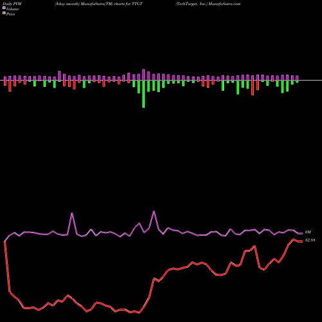Click the '0M' volume value label
Viewport: 322px width, 322px height.
coord(308,232)
